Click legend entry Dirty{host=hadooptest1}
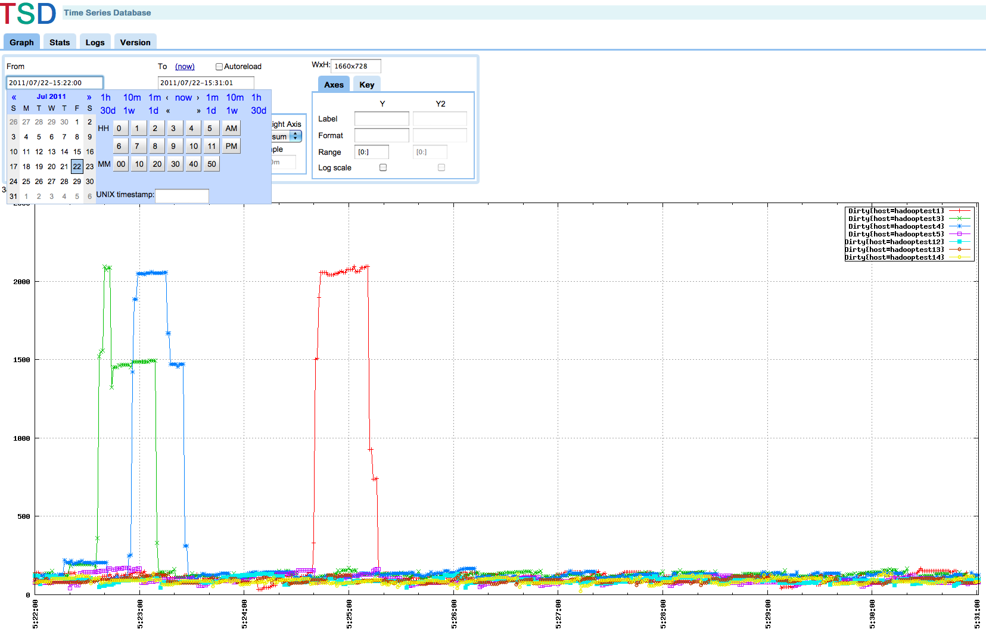986x629 pixels. click(x=896, y=211)
